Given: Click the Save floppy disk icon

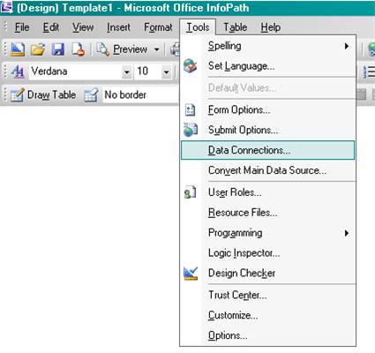Looking at the screenshot, I should (58, 49).
